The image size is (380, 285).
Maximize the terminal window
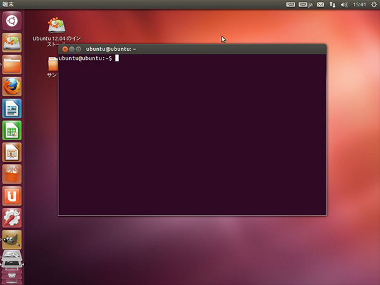79,49
